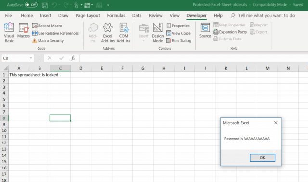
Task: Expand the Name Box dropdown
Action: coord(31,58)
